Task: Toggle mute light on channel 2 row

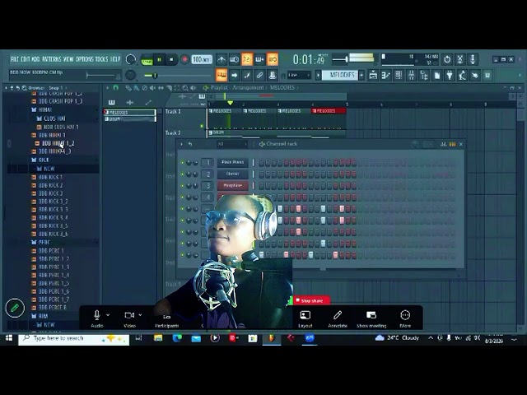Action: [x=183, y=174]
